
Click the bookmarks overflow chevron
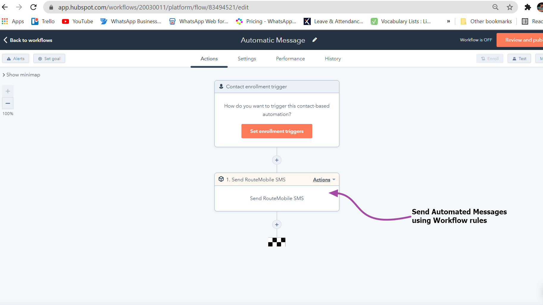(448, 21)
